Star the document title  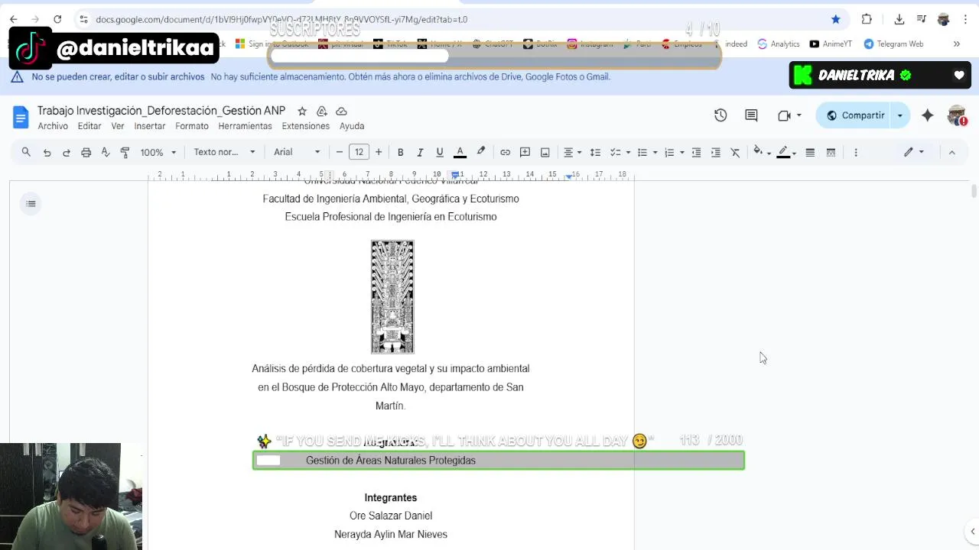tap(302, 111)
